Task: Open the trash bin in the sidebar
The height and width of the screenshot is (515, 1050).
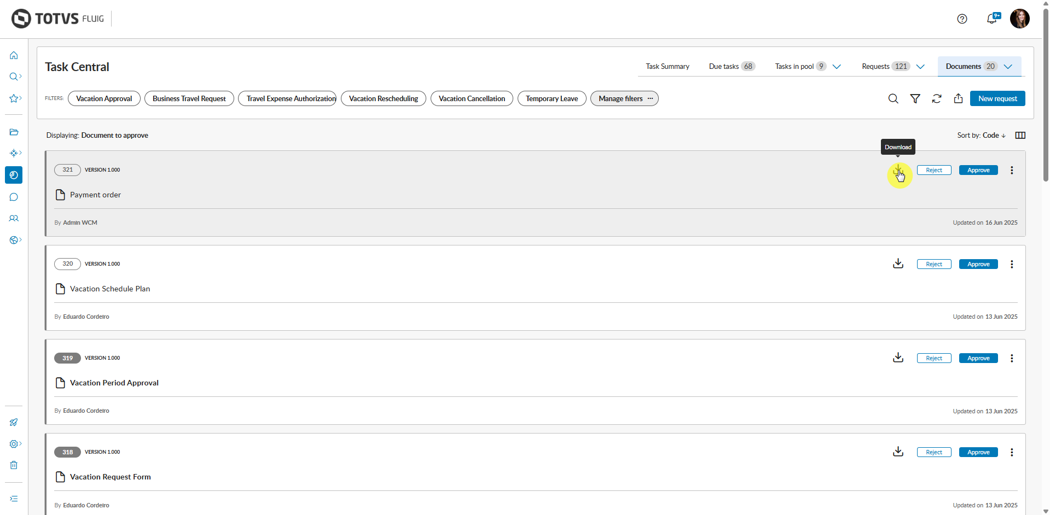Action: pyautogui.click(x=14, y=465)
